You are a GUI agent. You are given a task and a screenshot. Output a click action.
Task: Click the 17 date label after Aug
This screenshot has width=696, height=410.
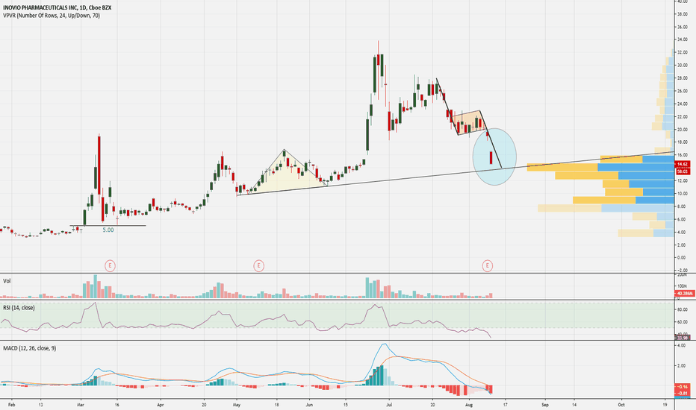(x=505, y=405)
